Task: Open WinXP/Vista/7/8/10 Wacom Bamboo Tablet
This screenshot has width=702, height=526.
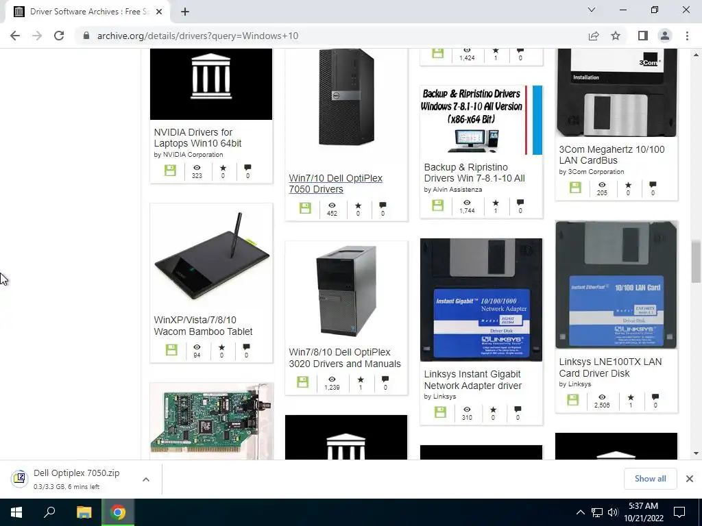Action: [x=203, y=325]
